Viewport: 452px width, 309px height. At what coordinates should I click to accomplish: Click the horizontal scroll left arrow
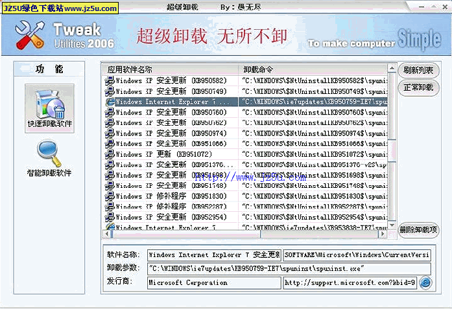coord(107,234)
